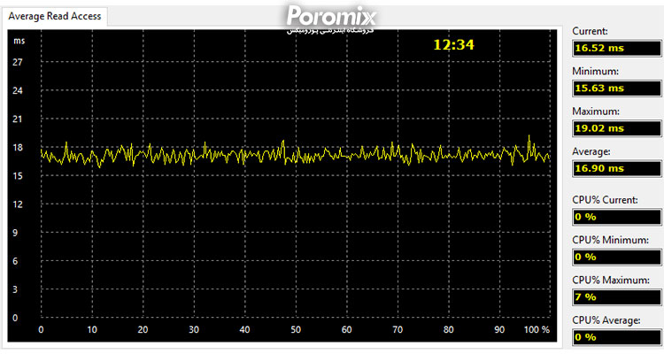Click the Maximum value field 19.02 ms

coord(616,128)
